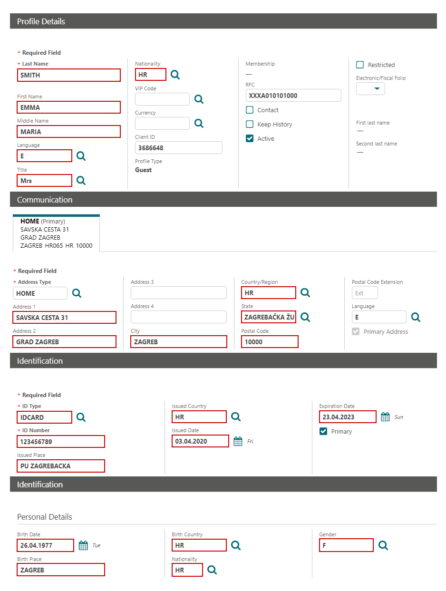The height and width of the screenshot is (591, 446).
Task: Click the Profile Type value Guest
Action: (x=144, y=170)
